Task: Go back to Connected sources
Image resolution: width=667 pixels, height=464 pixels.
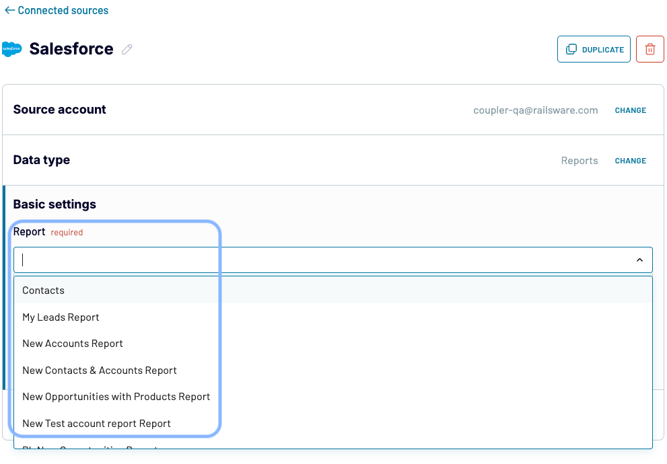Action: pos(56,10)
